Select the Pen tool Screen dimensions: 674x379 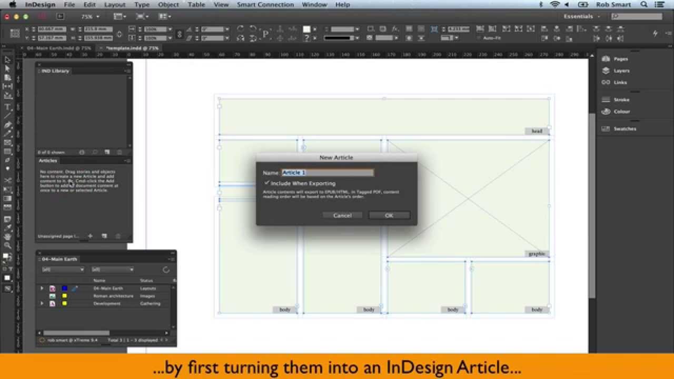click(x=7, y=125)
